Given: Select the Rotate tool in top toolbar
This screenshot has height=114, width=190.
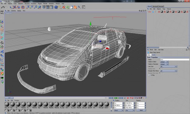Looking at the screenshot, I should pyautogui.click(x=23, y=7).
